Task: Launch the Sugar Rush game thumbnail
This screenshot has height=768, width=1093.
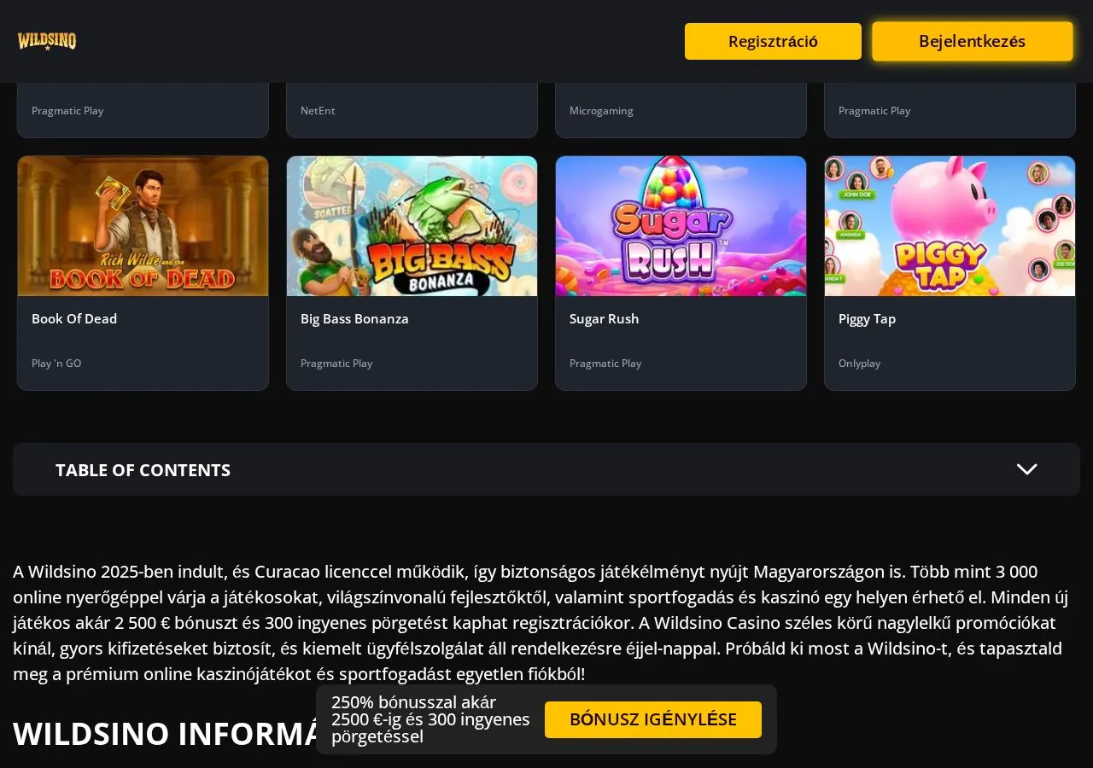Action: [x=681, y=226]
